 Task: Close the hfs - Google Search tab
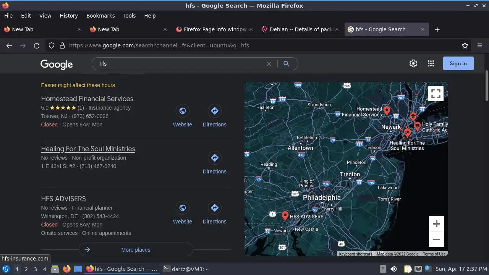[423, 29]
